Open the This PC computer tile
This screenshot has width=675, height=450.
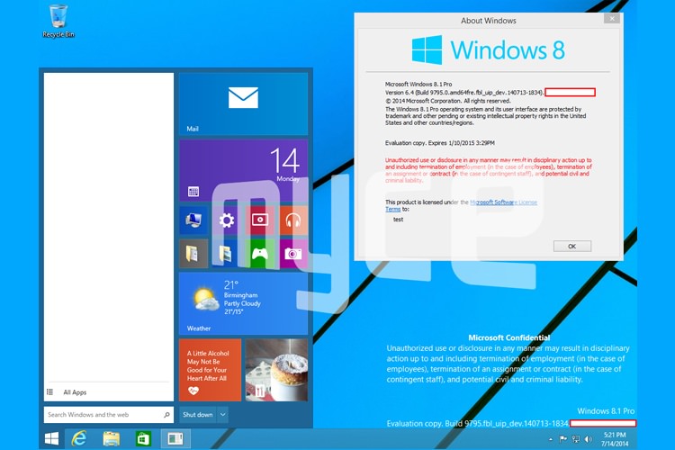[193, 220]
